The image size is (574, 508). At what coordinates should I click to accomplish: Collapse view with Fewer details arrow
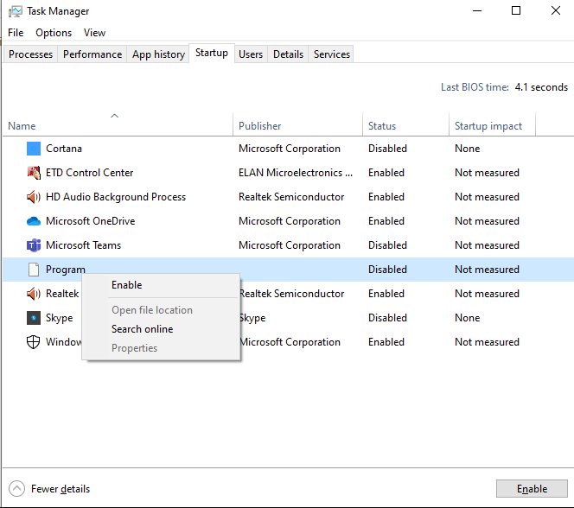(16, 489)
